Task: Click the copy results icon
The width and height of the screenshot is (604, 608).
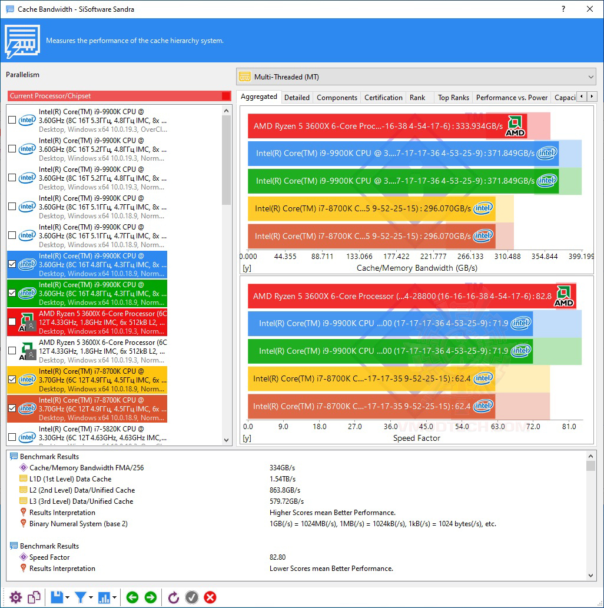Action: [x=34, y=597]
